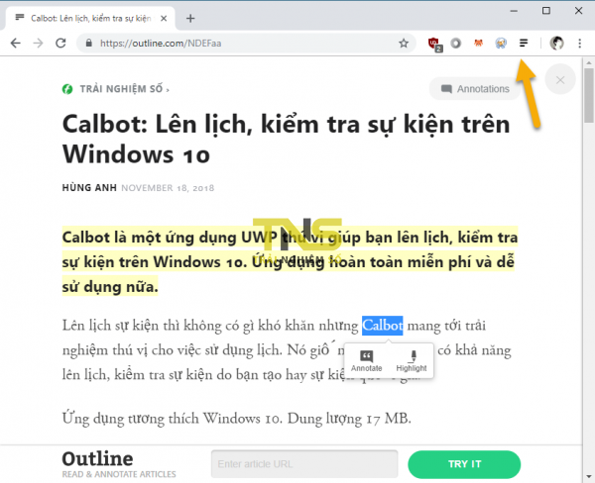Open the gray circle extension icon

pos(456,44)
